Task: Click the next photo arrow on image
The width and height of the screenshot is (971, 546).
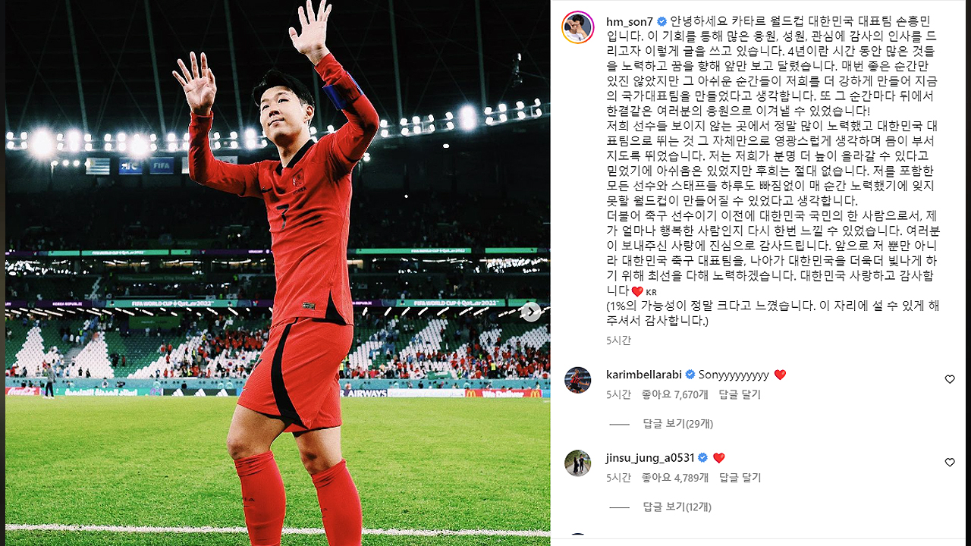Action: click(531, 312)
